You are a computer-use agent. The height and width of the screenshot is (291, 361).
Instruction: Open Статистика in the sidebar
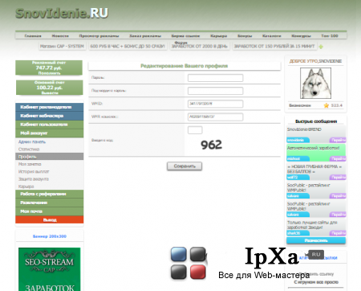point(29,150)
